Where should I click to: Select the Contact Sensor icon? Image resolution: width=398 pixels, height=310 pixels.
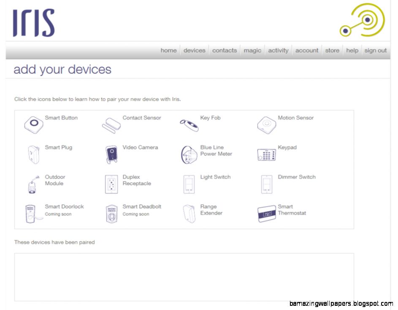(111, 125)
